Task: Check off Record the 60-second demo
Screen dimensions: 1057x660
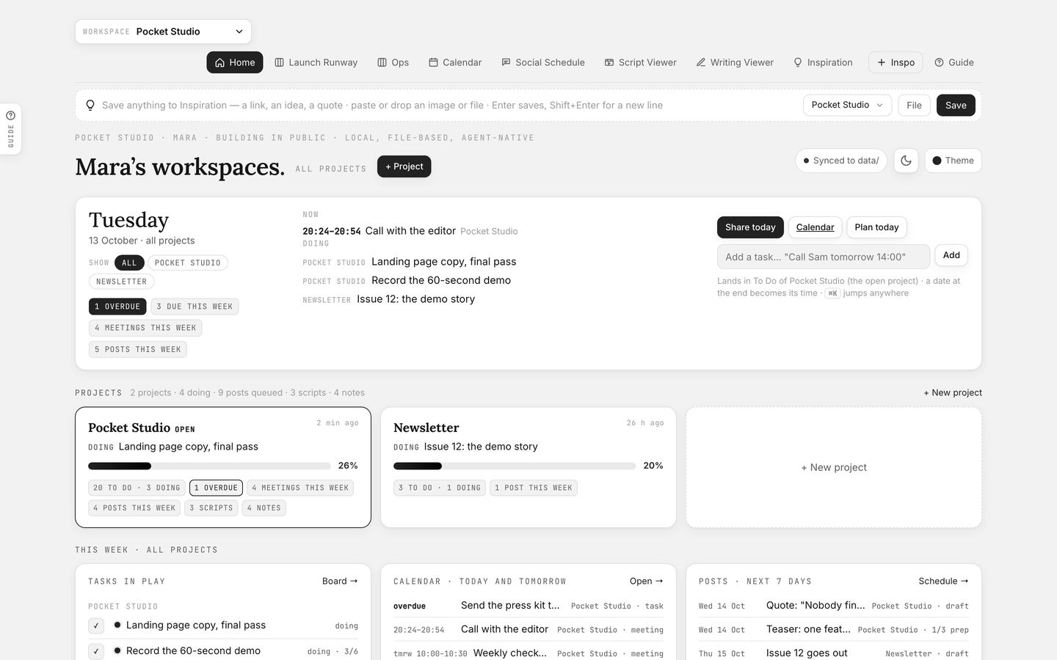Action: click(96, 651)
